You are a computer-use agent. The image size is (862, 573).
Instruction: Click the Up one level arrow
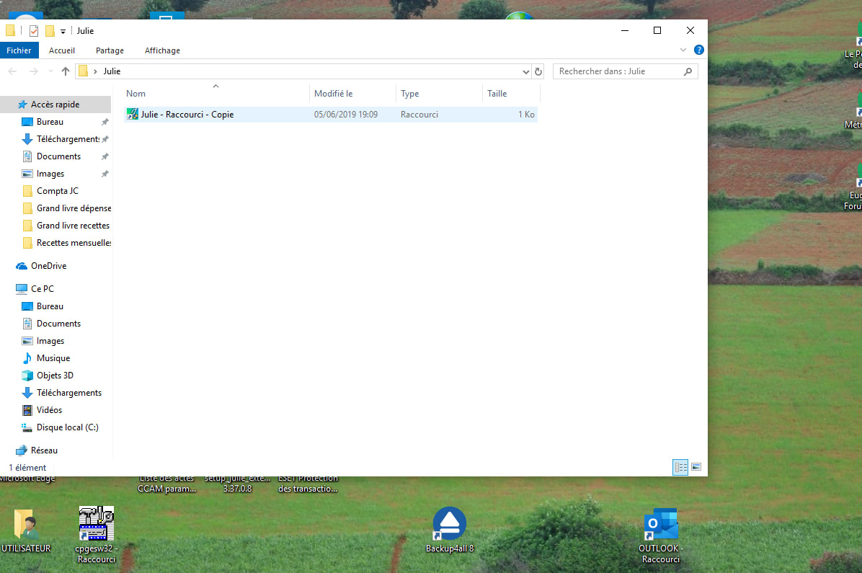click(66, 71)
